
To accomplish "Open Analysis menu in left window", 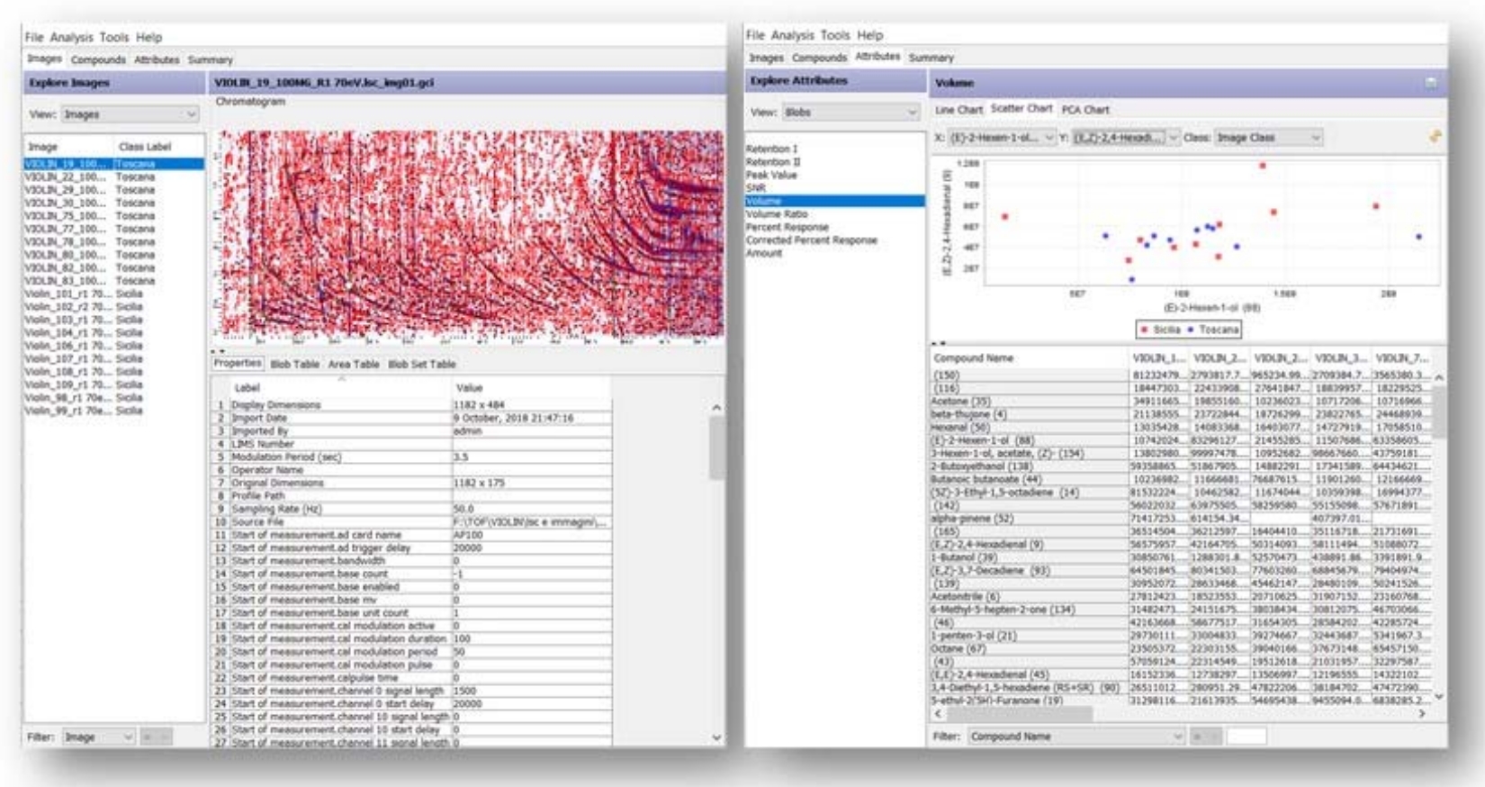I will coord(71,37).
